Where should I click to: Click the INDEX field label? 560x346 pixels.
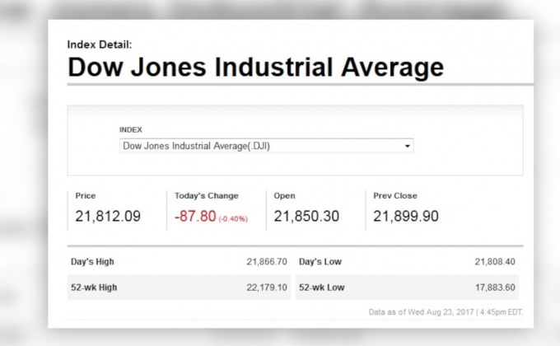coord(131,129)
